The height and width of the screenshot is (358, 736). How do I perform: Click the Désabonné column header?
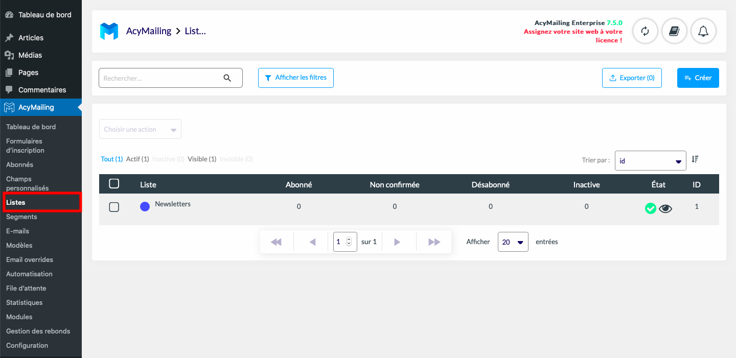(x=491, y=185)
